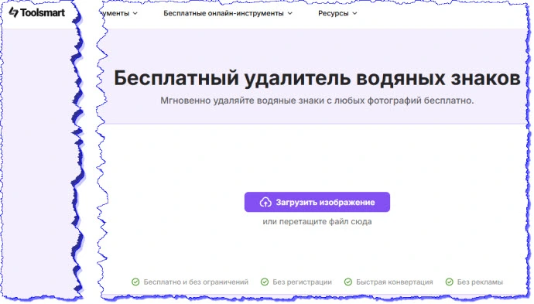
Task: Click checkmark icon beside "Быстрая конвертация"
Action: pos(348,282)
